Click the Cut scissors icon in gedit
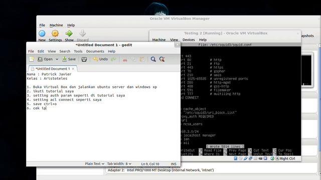The image size is (321, 180). click(x=125, y=59)
